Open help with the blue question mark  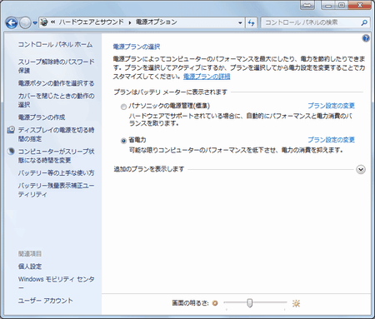(x=366, y=38)
